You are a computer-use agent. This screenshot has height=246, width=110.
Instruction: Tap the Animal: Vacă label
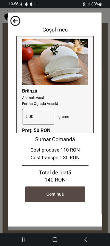coord(33,98)
